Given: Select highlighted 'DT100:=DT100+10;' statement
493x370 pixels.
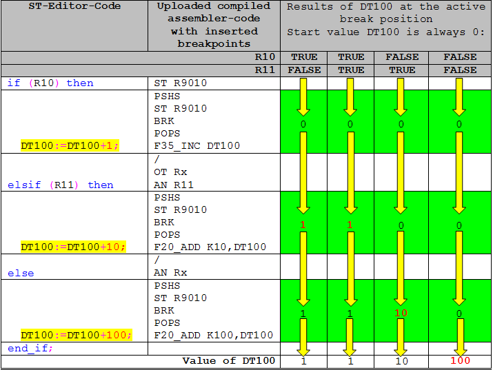Looking at the screenshot, I should [x=73, y=247].
